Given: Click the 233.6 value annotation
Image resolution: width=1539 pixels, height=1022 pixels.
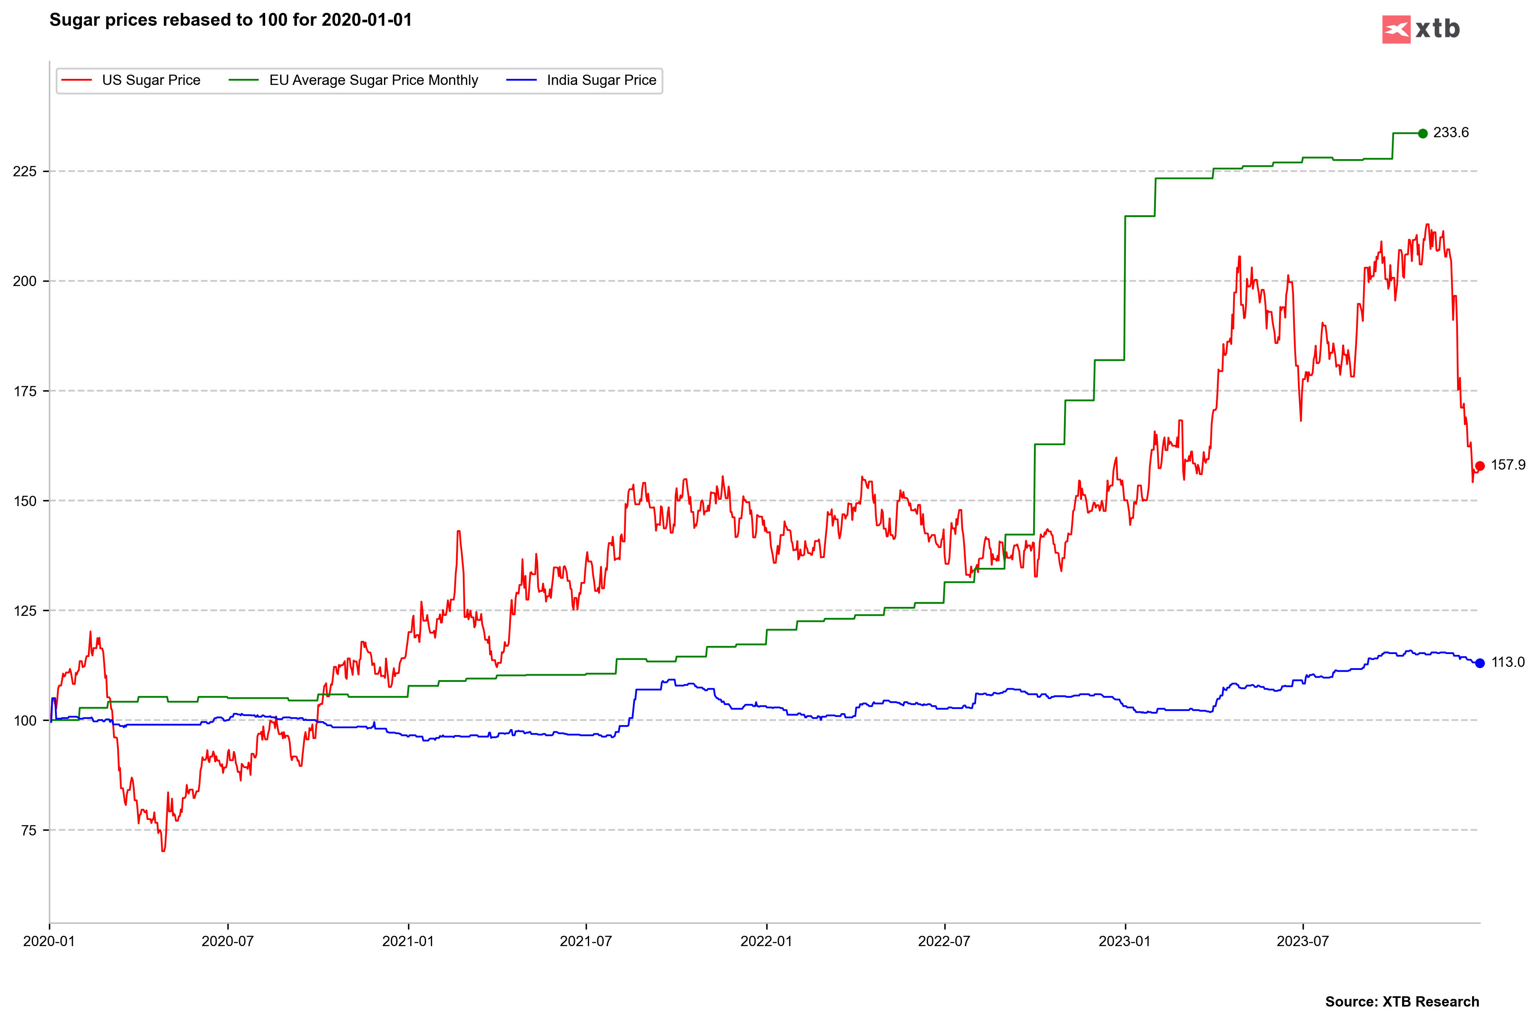Looking at the screenshot, I should tap(1451, 133).
